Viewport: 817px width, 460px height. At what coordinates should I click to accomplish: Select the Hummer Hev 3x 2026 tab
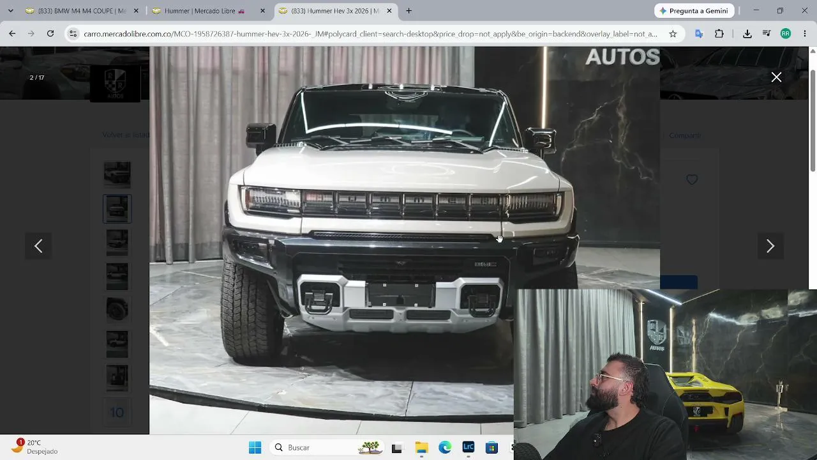[x=334, y=11]
